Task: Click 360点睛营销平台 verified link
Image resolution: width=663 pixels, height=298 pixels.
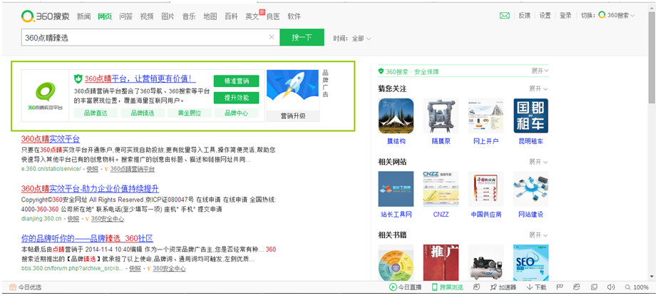Action: [x=133, y=169]
